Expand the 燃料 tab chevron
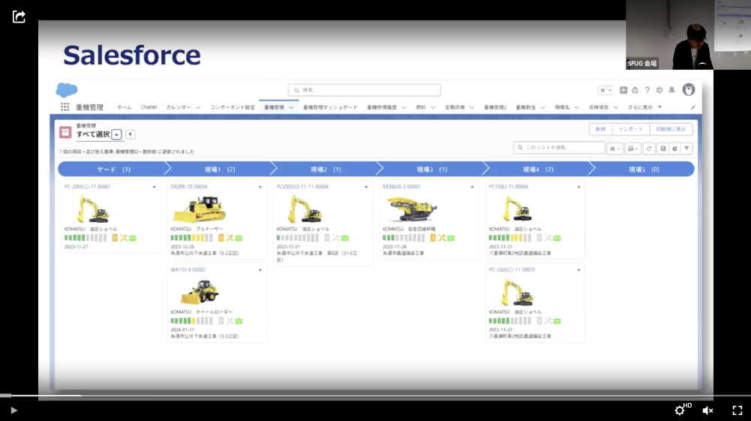This screenshot has width=751, height=421. pos(433,107)
